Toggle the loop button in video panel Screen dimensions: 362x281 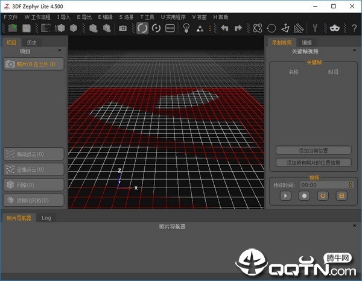(323, 196)
